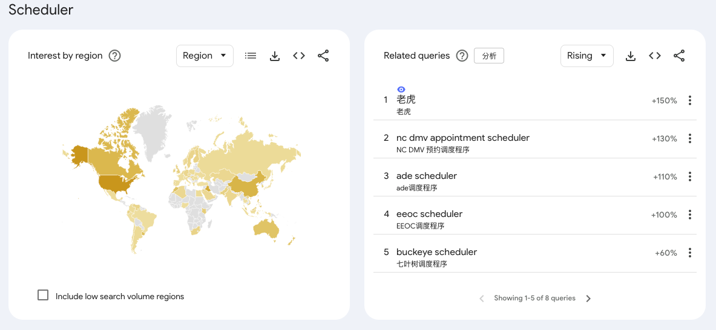
Task: Share the Interest by region chart
Action: coord(323,56)
